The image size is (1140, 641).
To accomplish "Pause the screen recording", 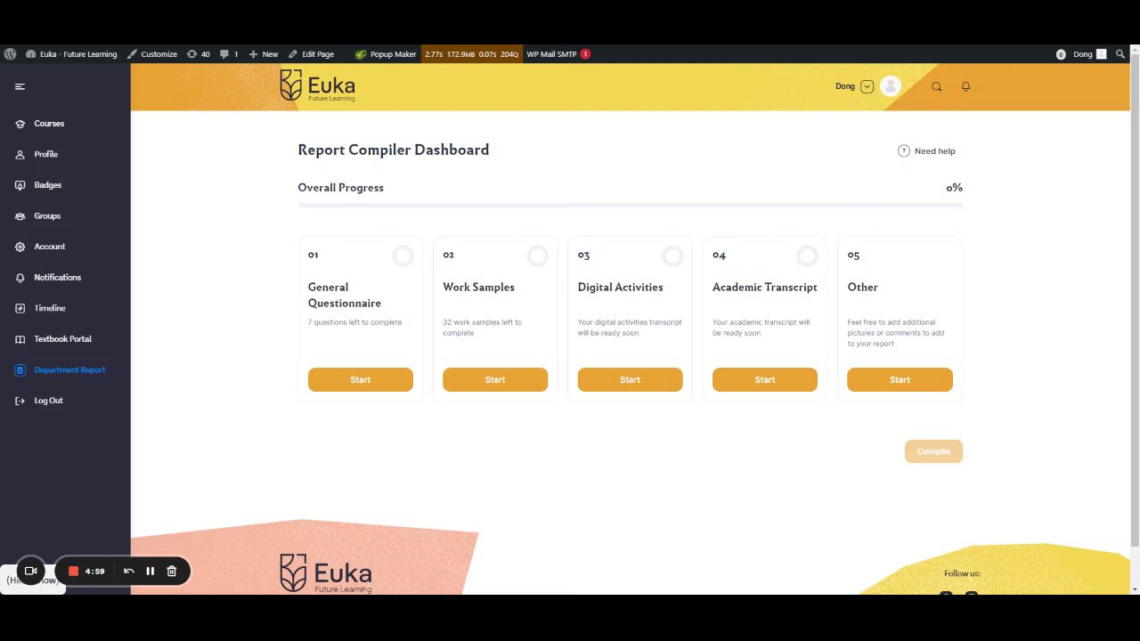I will click(151, 572).
